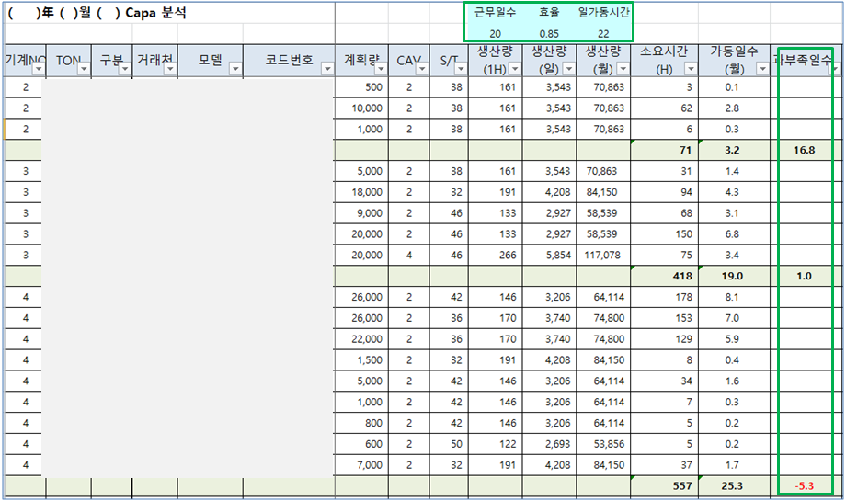Open the S/T column filter dropdown

(460, 69)
